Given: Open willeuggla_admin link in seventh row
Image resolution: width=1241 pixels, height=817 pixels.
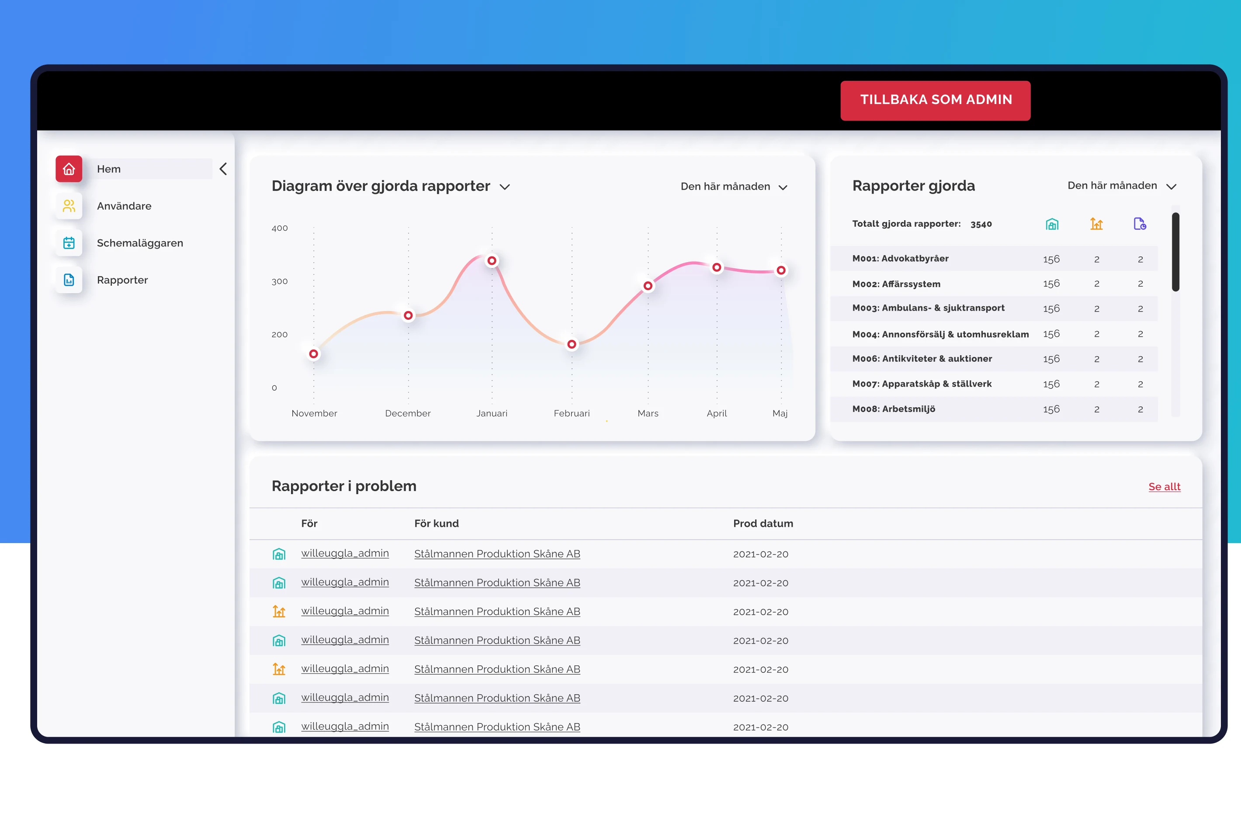Looking at the screenshot, I should (x=345, y=726).
